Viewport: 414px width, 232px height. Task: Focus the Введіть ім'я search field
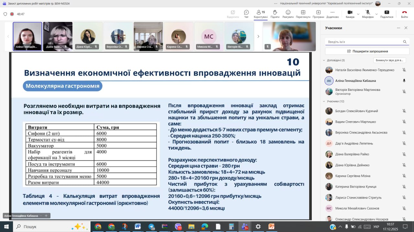pyautogui.click(x=364, y=42)
